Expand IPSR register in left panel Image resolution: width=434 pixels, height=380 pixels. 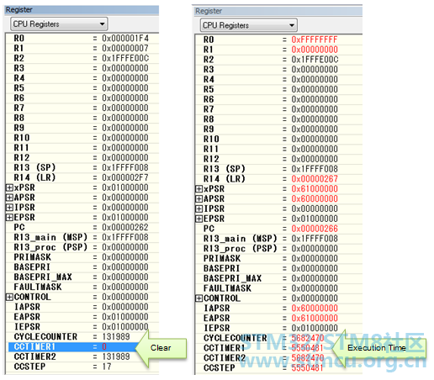pyautogui.click(x=9, y=208)
